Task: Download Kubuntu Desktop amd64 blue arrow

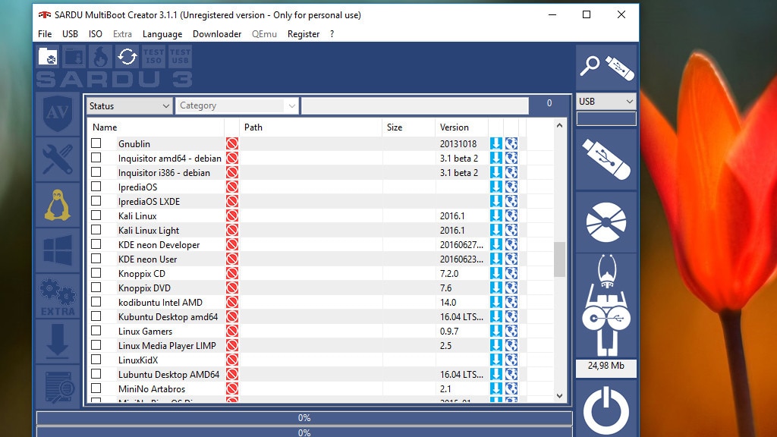Action: click(496, 316)
